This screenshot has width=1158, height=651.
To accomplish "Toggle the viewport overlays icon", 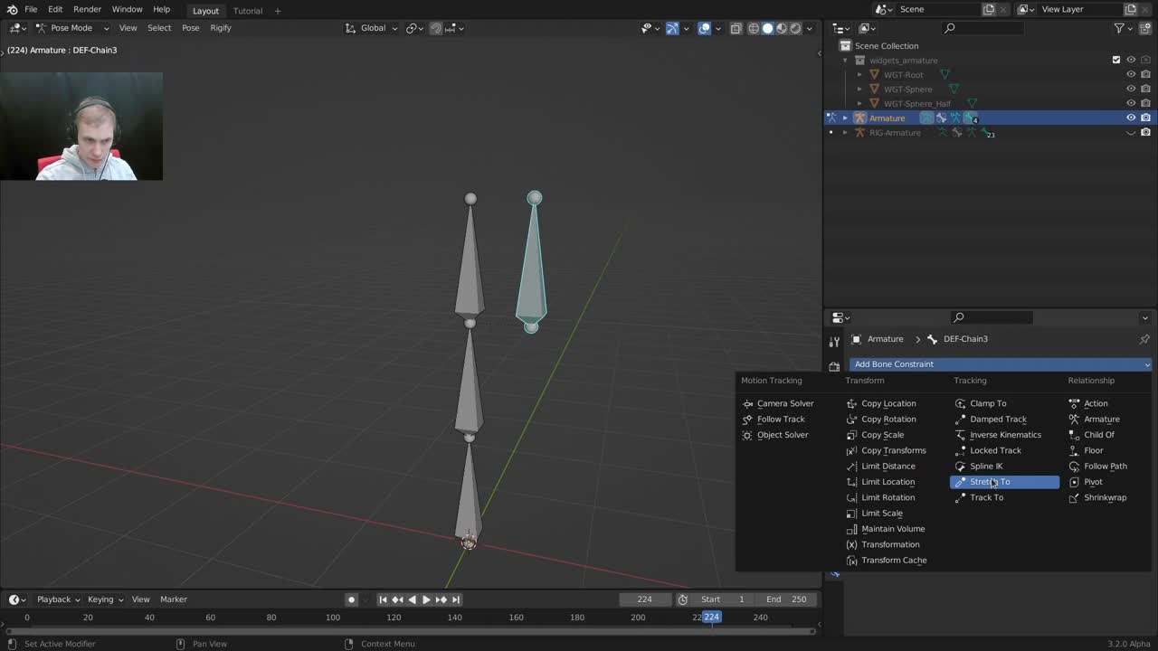I will (x=705, y=28).
